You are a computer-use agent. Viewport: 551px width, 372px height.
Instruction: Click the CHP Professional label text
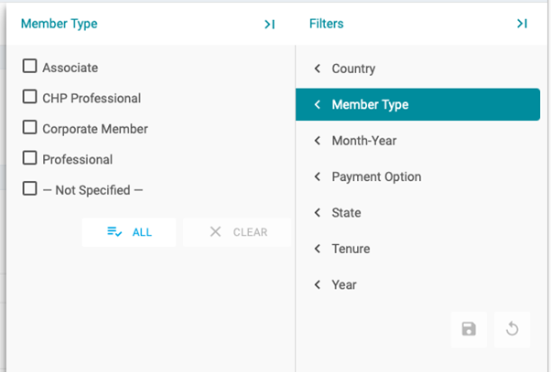point(92,99)
